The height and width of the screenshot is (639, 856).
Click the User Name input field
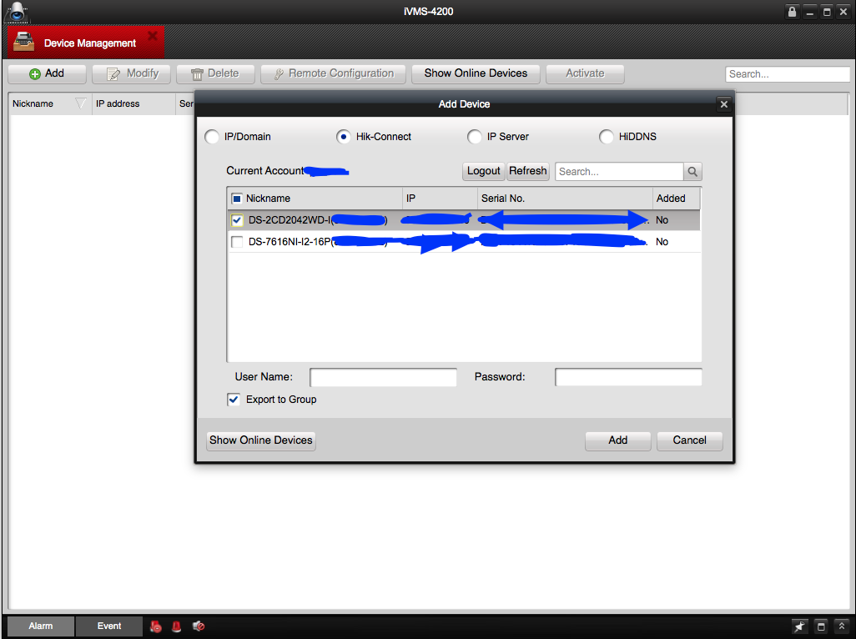point(383,378)
